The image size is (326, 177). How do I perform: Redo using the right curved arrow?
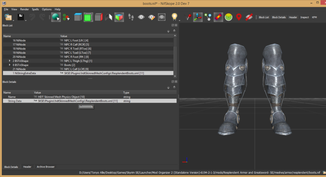click(42, 17)
